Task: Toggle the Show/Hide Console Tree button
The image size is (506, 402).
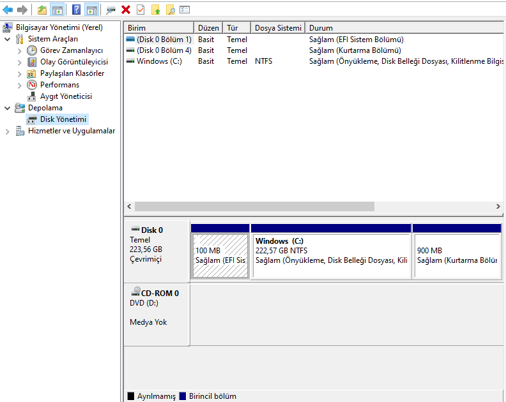Action: pyautogui.click(x=57, y=10)
